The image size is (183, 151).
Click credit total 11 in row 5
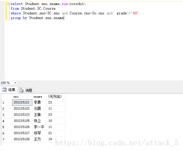(56, 127)
